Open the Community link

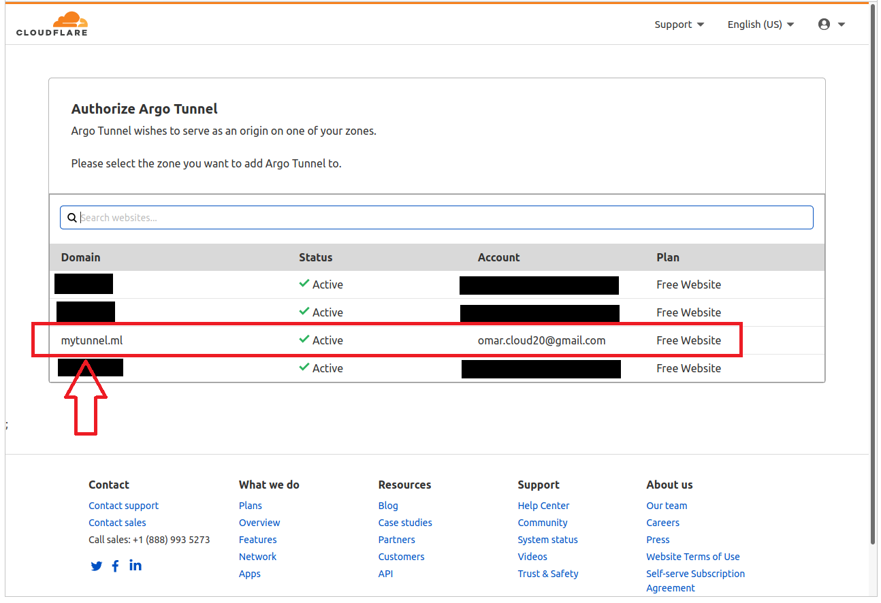click(x=543, y=523)
